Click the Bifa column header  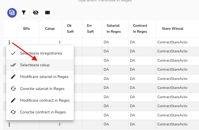click(x=26, y=29)
